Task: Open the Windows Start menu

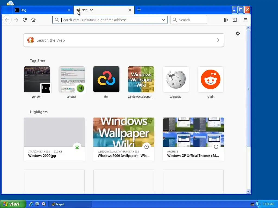Action: (13, 204)
